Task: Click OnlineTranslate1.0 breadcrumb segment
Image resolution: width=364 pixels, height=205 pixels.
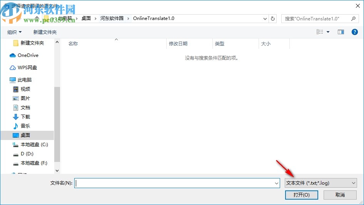Action: click(x=154, y=18)
